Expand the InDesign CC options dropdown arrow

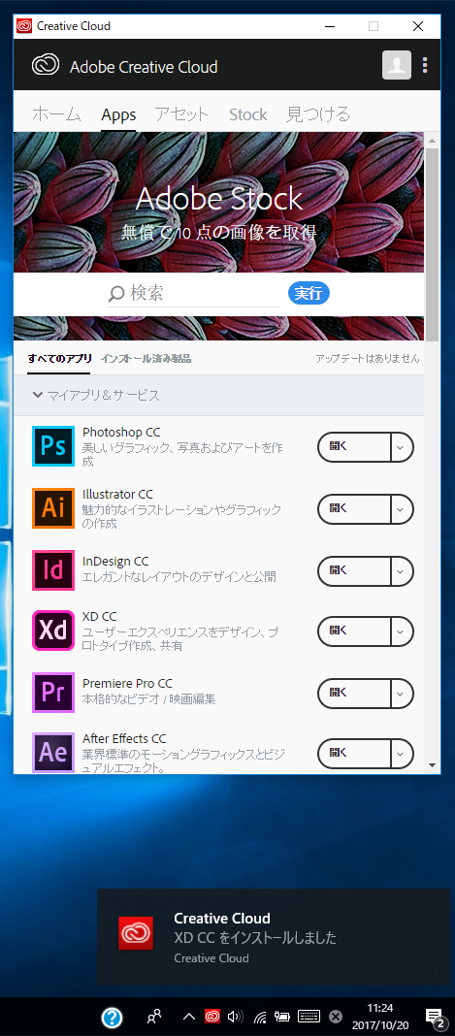pyautogui.click(x=401, y=570)
